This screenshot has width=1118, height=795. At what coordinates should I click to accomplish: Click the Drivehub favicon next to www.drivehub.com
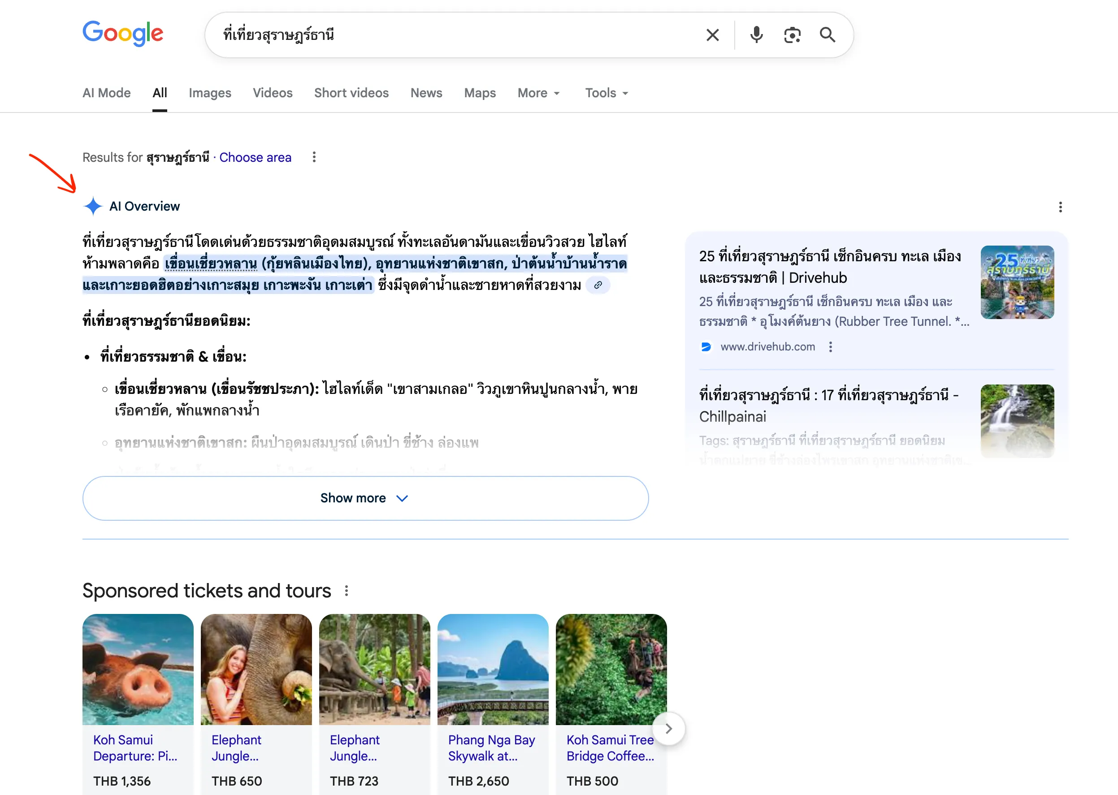tap(706, 346)
